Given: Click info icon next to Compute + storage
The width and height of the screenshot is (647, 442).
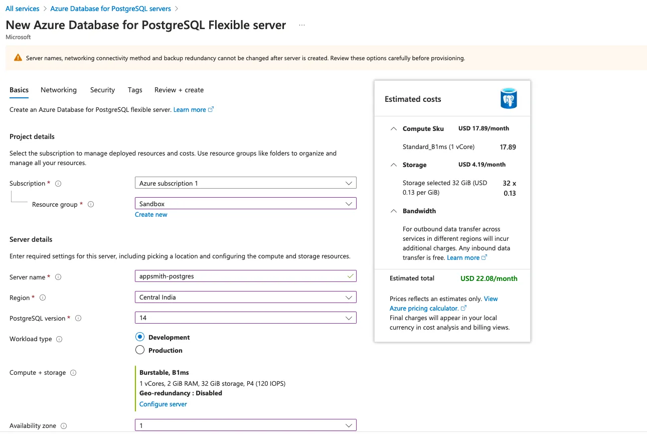Looking at the screenshot, I should 73,373.
